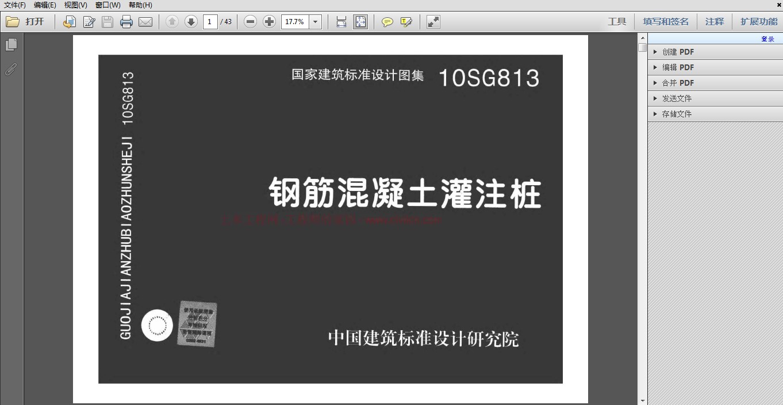Image resolution: width=783 pixels, height=405 pixels.
Task: Open the page thumbnails panel icon
Action: [11, 44]
